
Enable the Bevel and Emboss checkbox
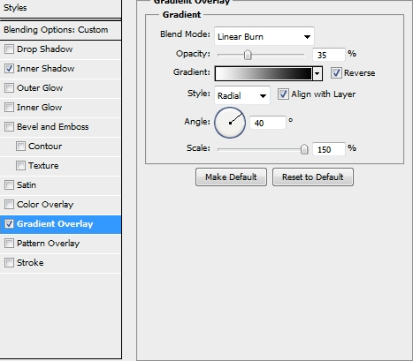pyautogui.click(x=9, y=126)
